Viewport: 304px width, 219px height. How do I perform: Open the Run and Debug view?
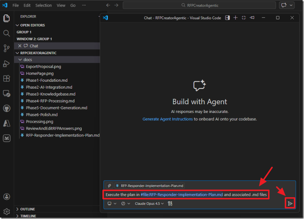(x=7, y=63)
